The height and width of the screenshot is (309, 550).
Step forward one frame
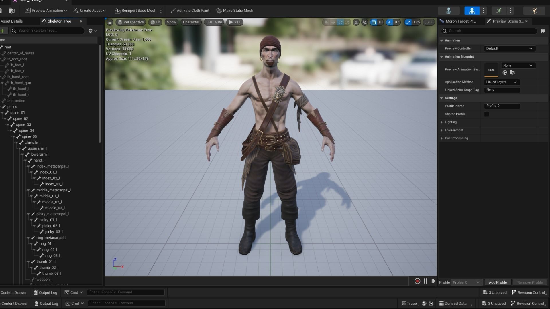pos(433,281)
